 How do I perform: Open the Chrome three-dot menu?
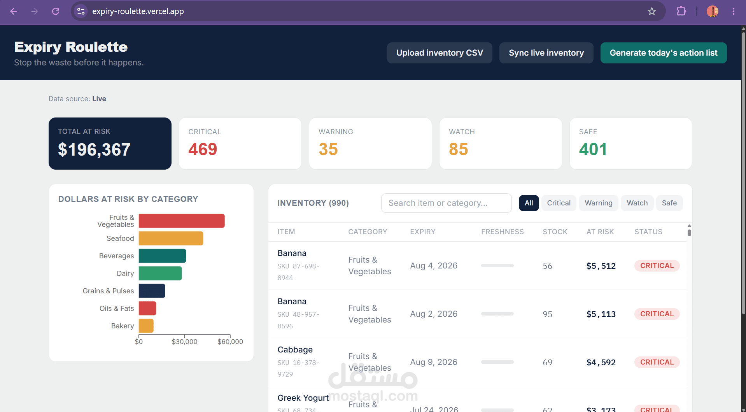pos(734,11)
